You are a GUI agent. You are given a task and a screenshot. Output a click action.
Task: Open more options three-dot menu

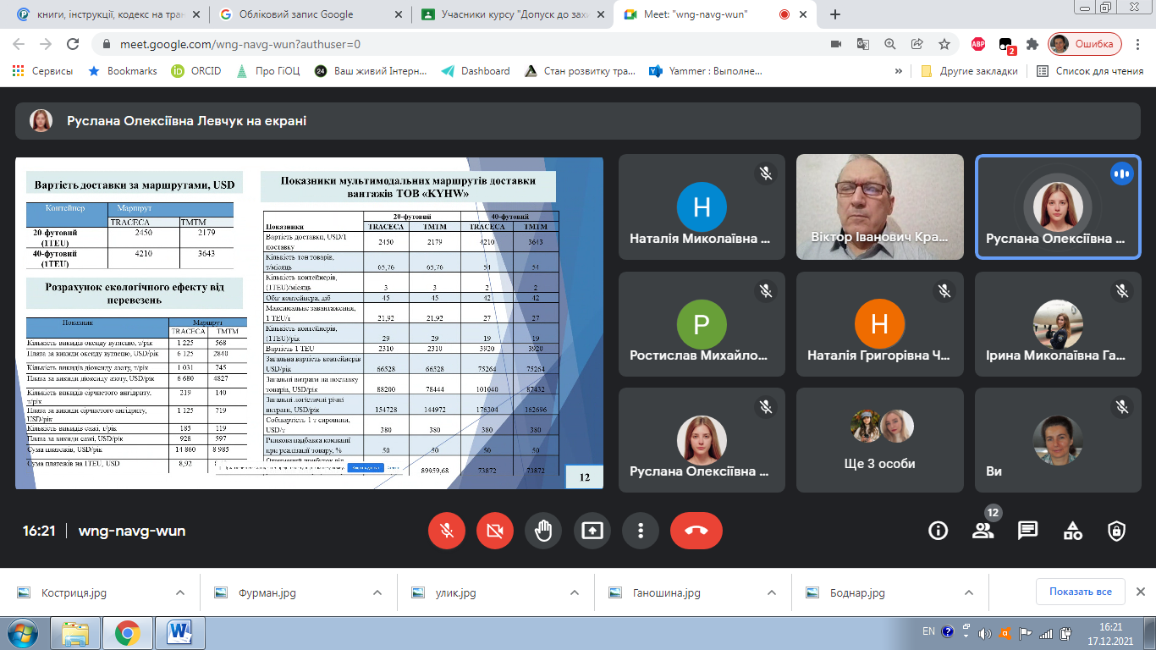[641, 531]
